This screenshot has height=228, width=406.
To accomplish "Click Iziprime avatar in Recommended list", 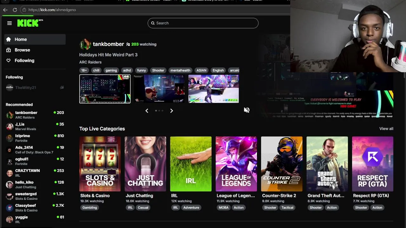I will pyautogui.click(x=10, y=138).
